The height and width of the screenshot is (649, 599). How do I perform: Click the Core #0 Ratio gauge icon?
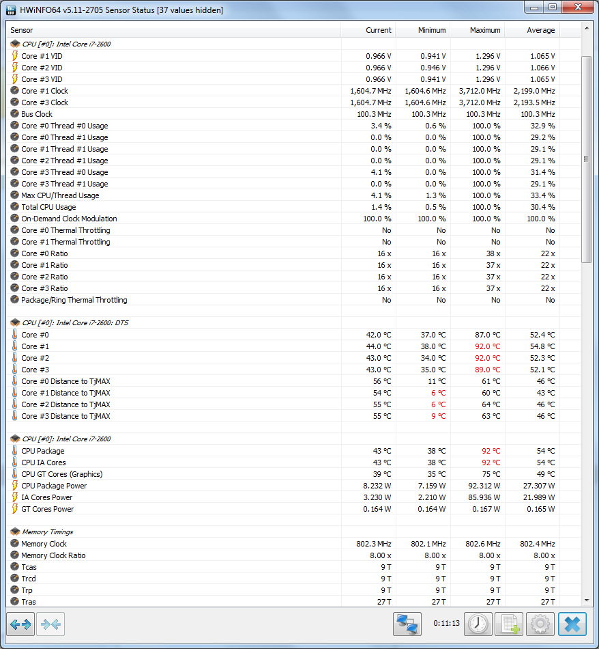pyautogui.click(x=15, y=253)
